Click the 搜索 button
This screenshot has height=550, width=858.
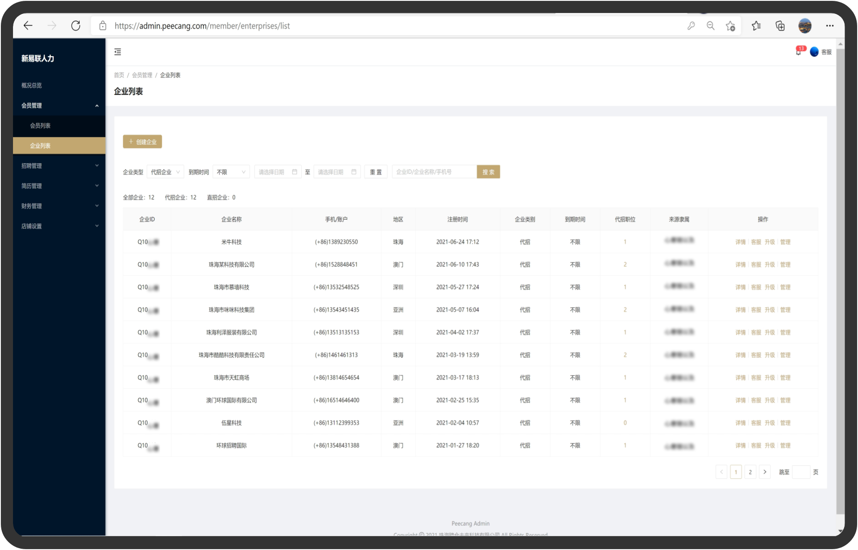(488, 172)
